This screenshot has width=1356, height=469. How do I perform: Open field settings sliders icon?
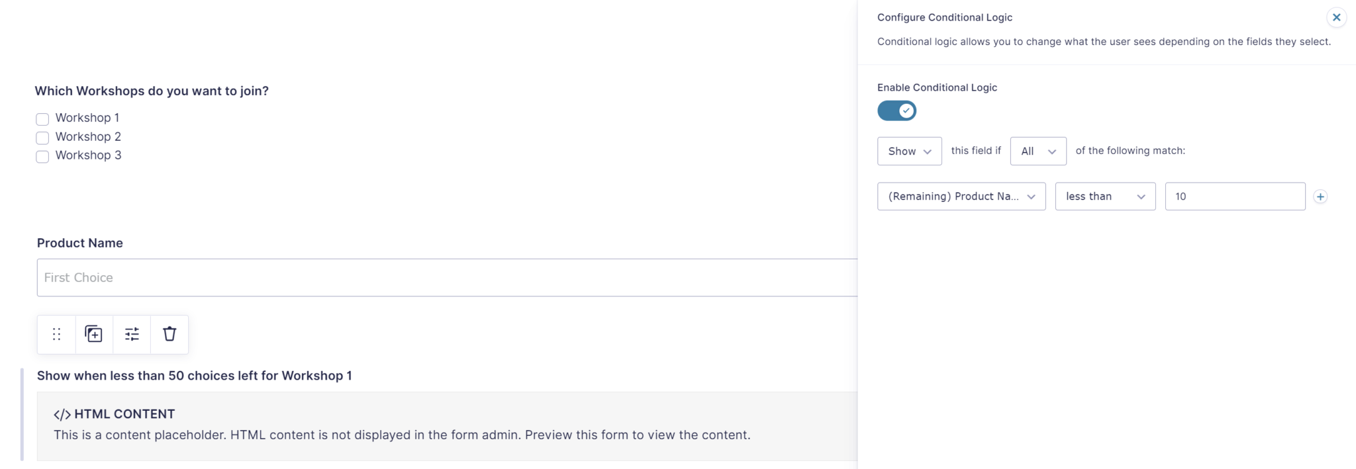point(132,334)
